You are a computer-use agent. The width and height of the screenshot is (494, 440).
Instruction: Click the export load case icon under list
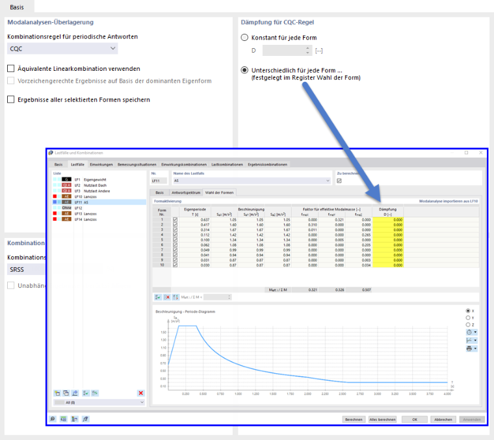click(75, 393)
